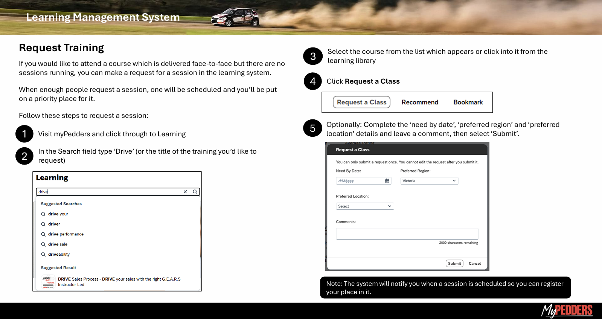Click the Request a Class button
The width and height of the screenshot is (602, 319).
point(361,102)
